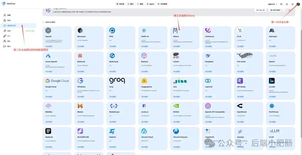Select the OpenAI logo card icon
Screen dimensions: 302x155
[x=48, y=30]
